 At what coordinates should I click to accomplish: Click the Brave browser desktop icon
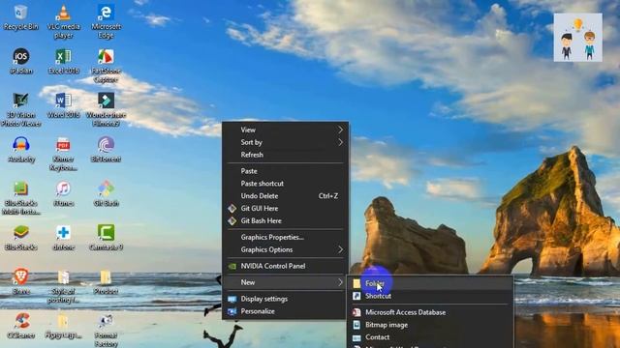pos(21,281)
